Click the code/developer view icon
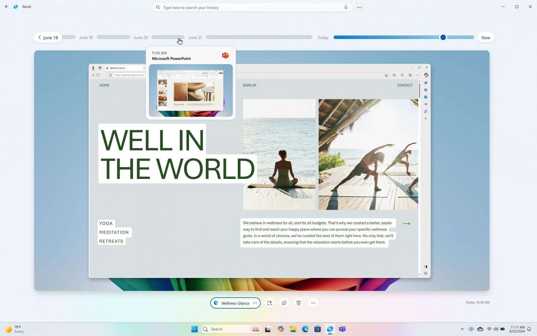The height and width of the screenshot is (336, 537). [x=359, y=7]
